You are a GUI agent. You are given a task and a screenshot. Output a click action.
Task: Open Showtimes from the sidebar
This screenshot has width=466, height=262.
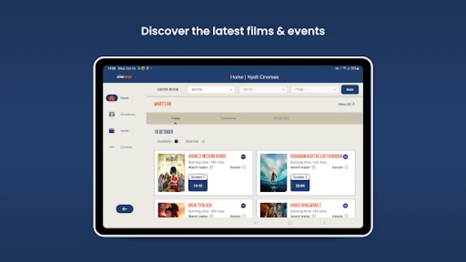(111, 115)
